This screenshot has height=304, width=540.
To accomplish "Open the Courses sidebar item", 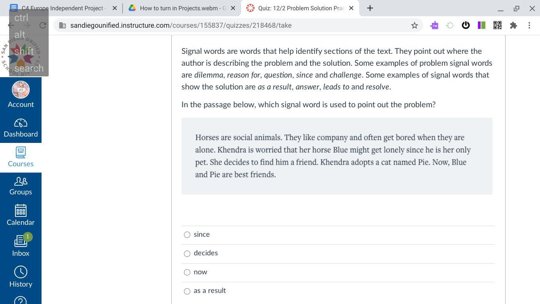I will (x=21, y=157).
